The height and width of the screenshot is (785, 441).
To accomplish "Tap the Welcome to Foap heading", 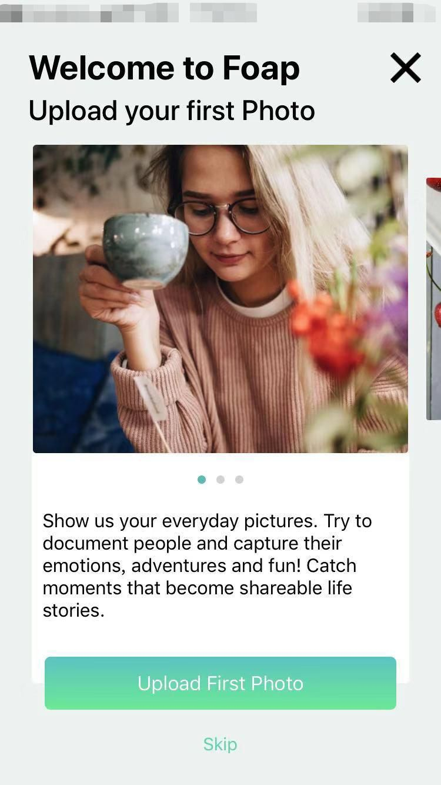I will (x=164, y=68).
